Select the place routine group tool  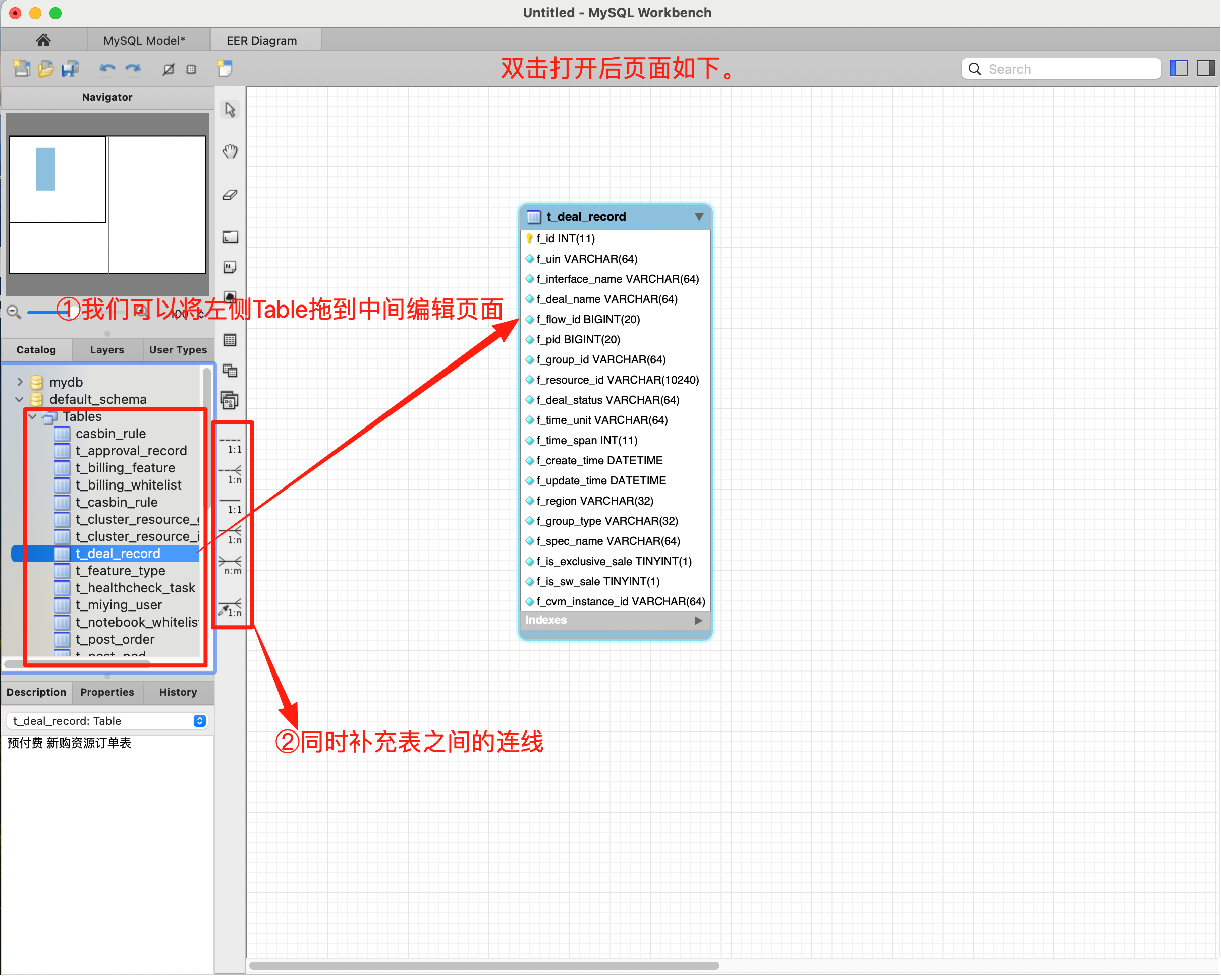coord(230,401)
